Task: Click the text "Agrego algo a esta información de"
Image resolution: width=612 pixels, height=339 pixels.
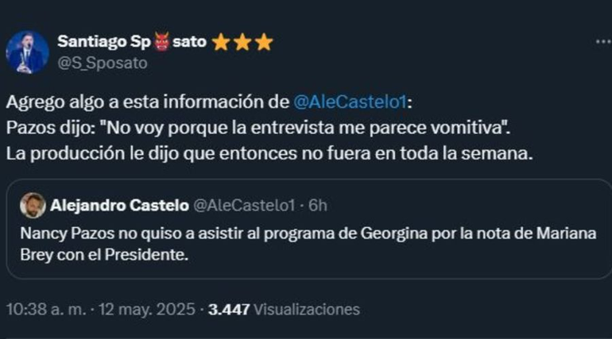Action: click(147, 102)
